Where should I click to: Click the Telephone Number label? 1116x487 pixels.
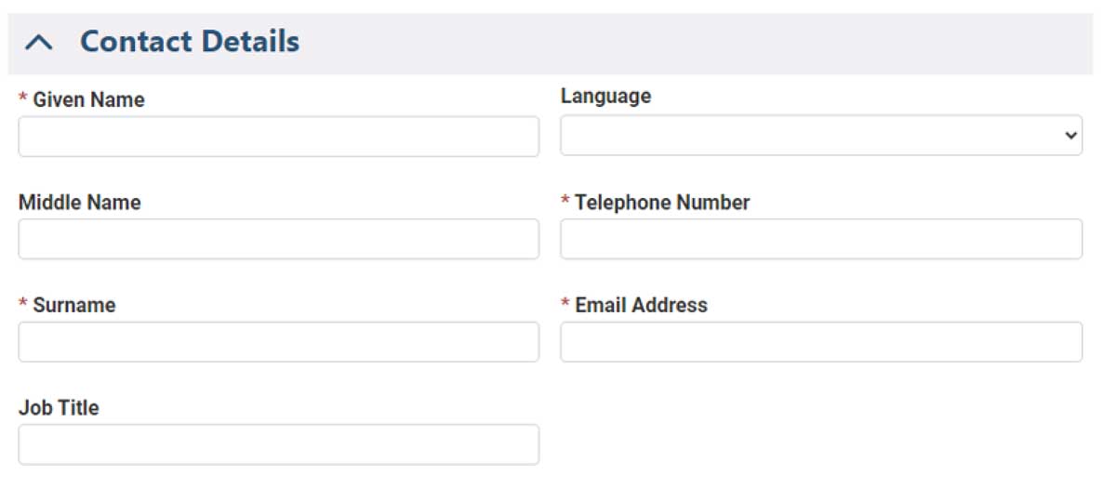tap(662, 203)
